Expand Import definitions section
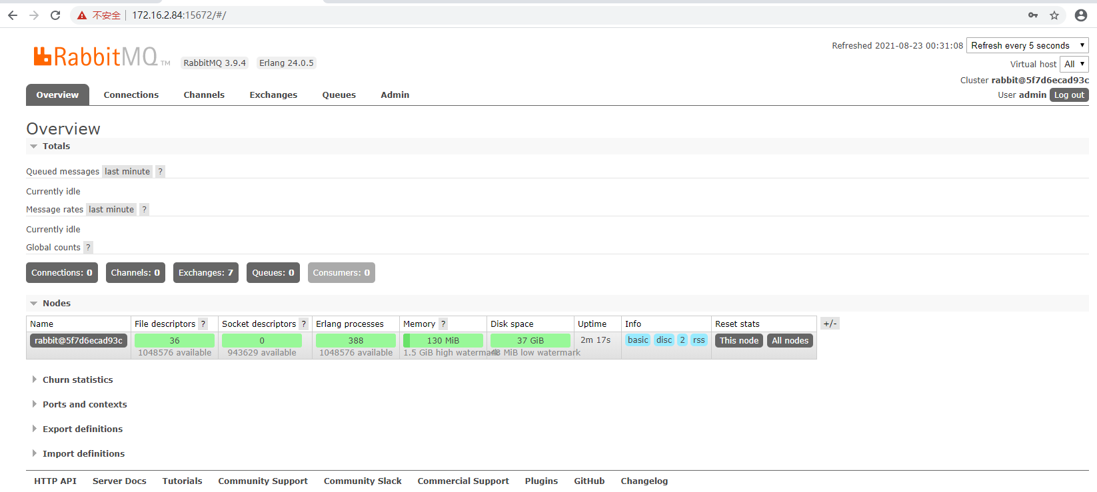1097x492 pixels. coord(79,454)
